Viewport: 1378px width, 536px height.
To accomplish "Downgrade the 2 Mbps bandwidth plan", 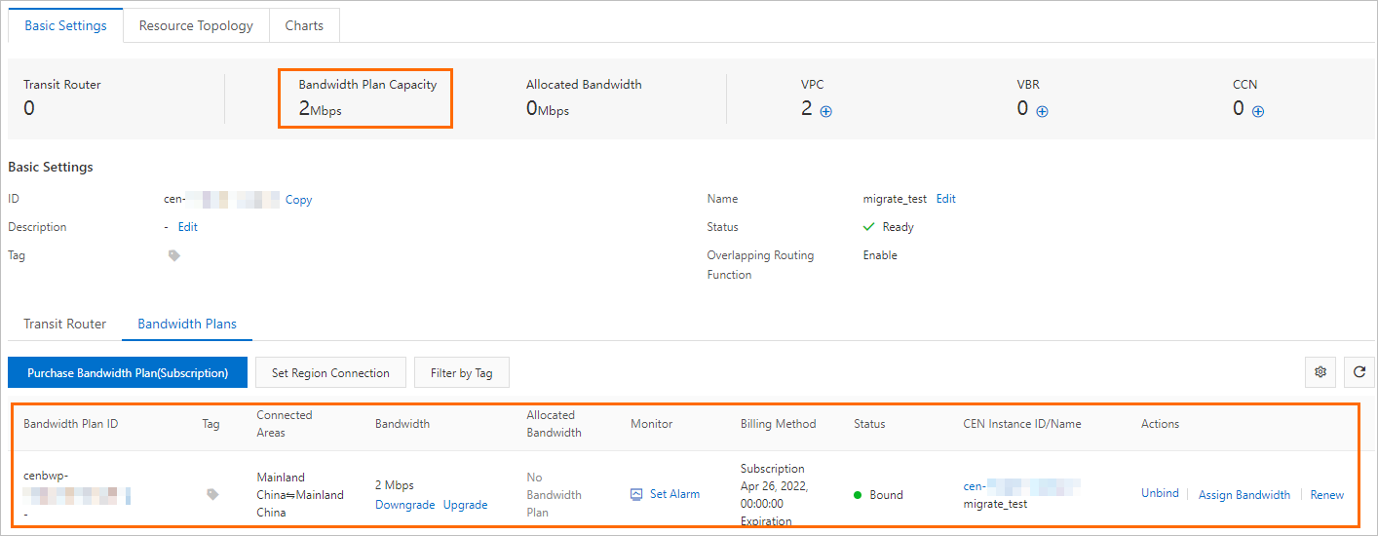I will click(404, 505).
